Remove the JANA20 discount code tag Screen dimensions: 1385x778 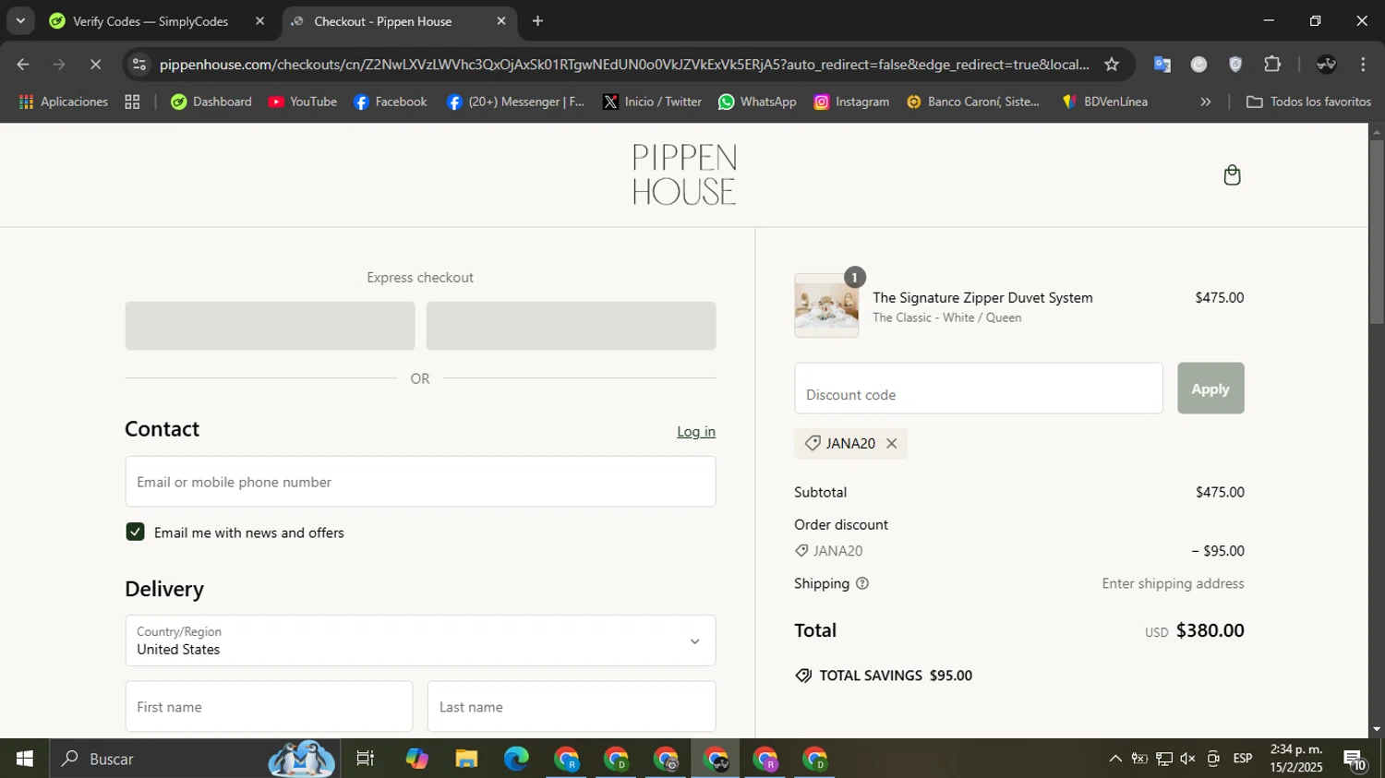click(x=891, y=444)
